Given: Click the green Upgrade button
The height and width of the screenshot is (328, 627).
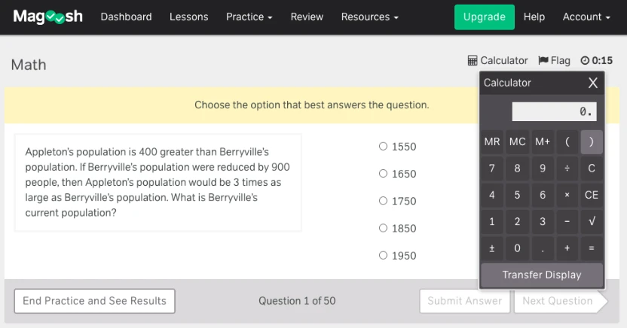Looking at the screenshot, I should coord(484,17).
